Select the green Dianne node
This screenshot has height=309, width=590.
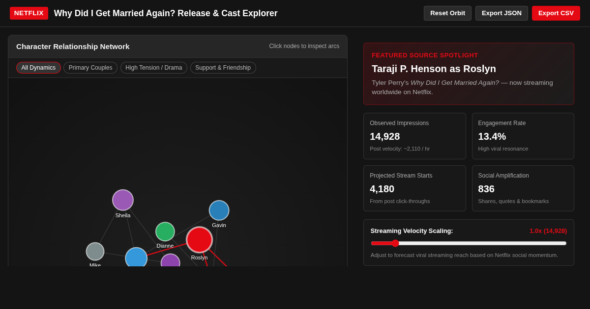point(165,232)
